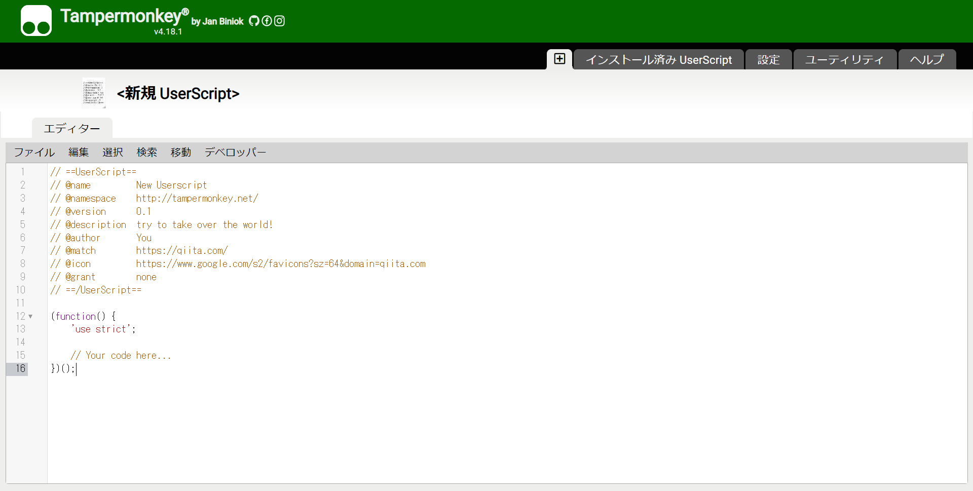
Task: Click the Tampermonkey mascot face icon
Action: (x=35, y=20)
